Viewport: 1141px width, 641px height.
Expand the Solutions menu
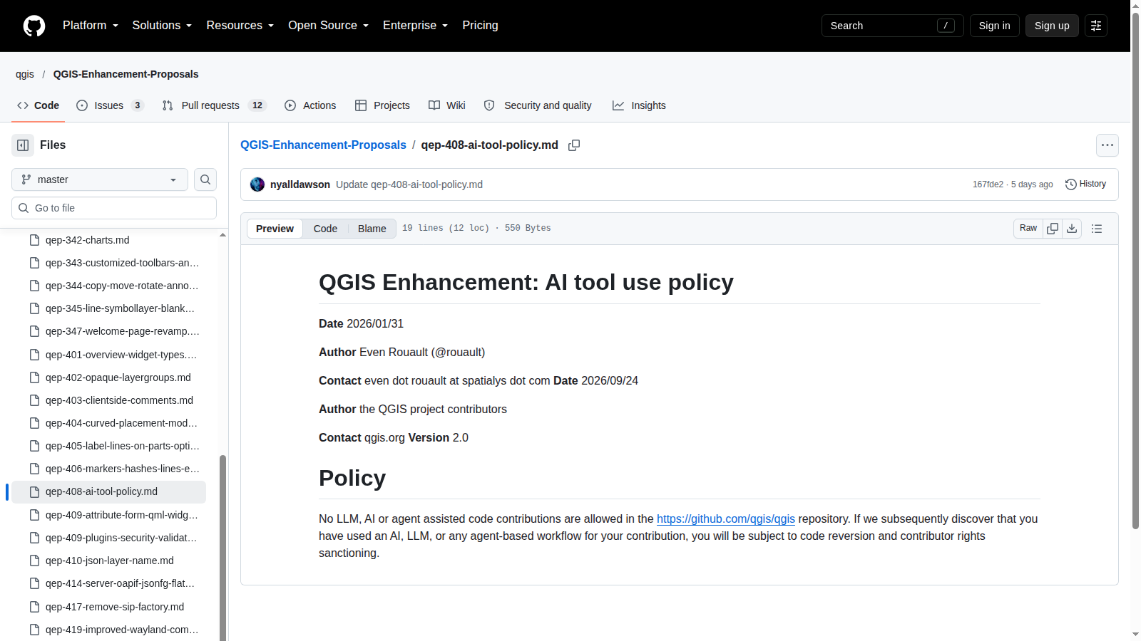[x=162, y=26]
